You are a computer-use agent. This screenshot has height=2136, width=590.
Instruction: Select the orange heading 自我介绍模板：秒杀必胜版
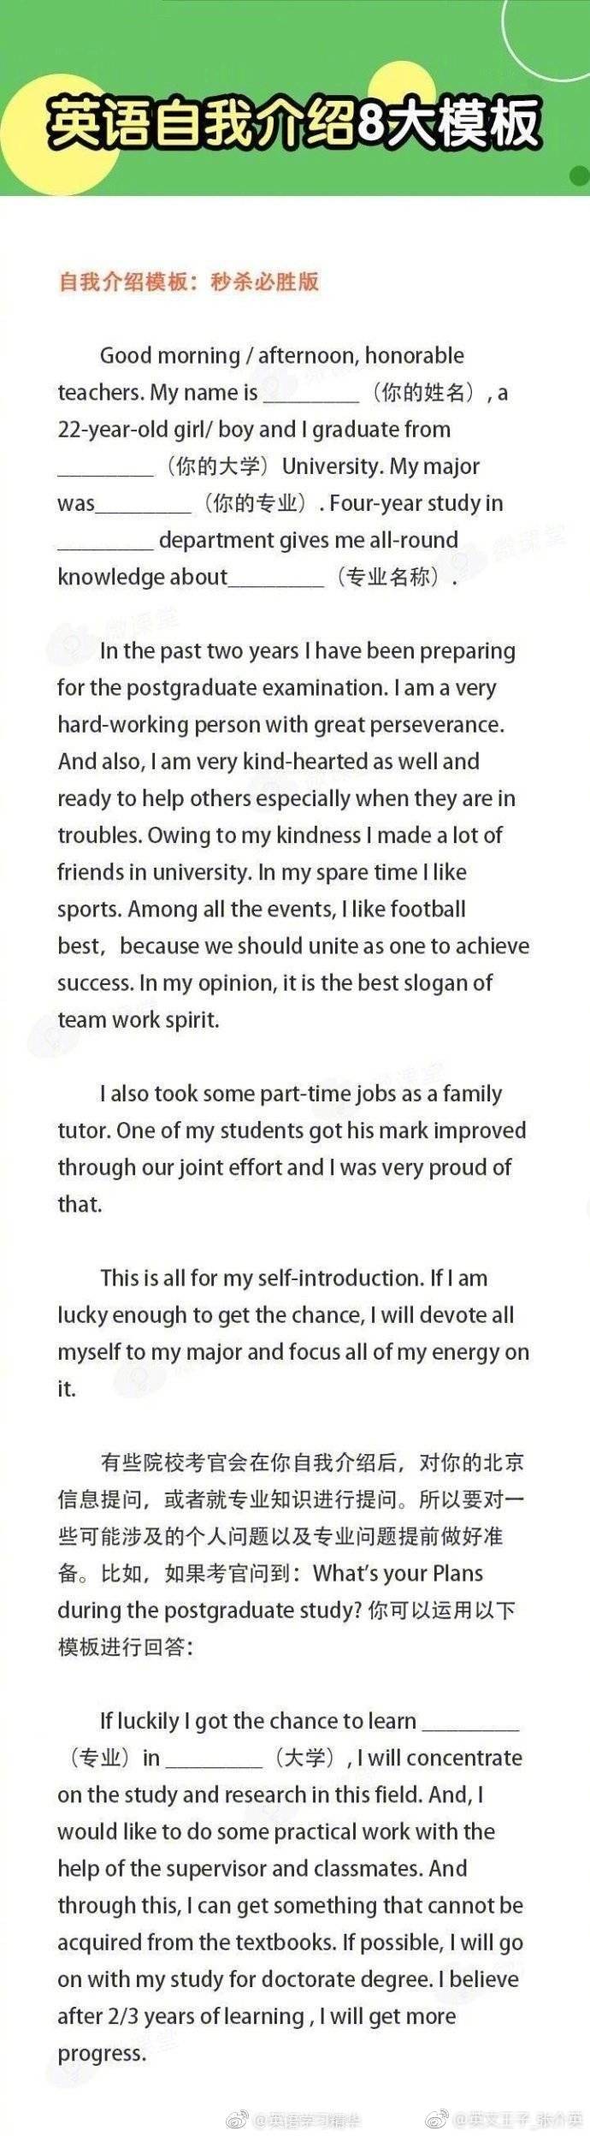[188, 282]
